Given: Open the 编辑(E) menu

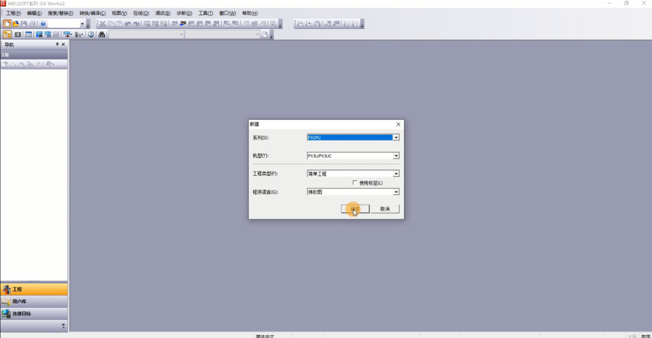Looking at the screenshot, I should pyautogui.click(x=34, y=13).
